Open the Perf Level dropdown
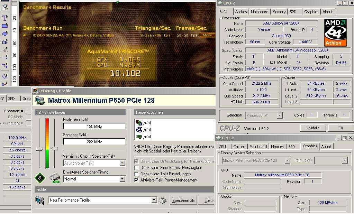The width and height of the screenshot is (354, 214). (x=345, y=160)
